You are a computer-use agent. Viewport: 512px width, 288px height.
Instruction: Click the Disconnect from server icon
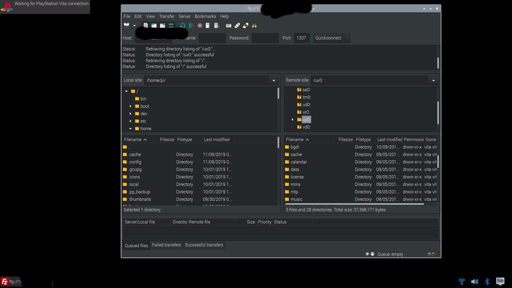pos(208,26)
